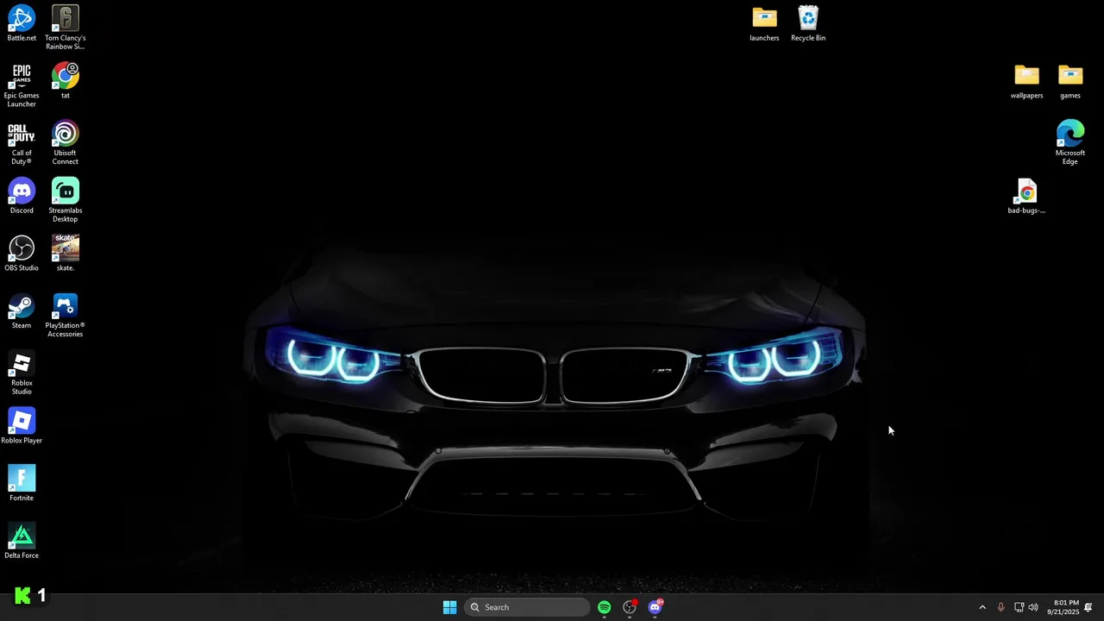This screenshot has width=1104, height=621.
Task: Click the OBS taskbar icon with red dot
Action: (630, 607)
